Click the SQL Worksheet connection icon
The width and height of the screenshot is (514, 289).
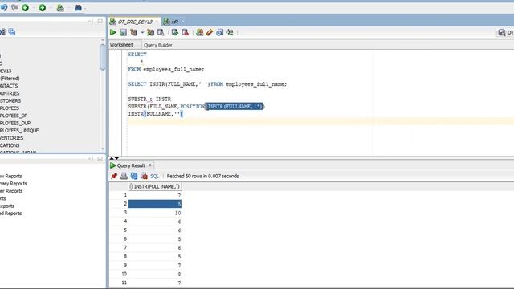pos(60,7)
